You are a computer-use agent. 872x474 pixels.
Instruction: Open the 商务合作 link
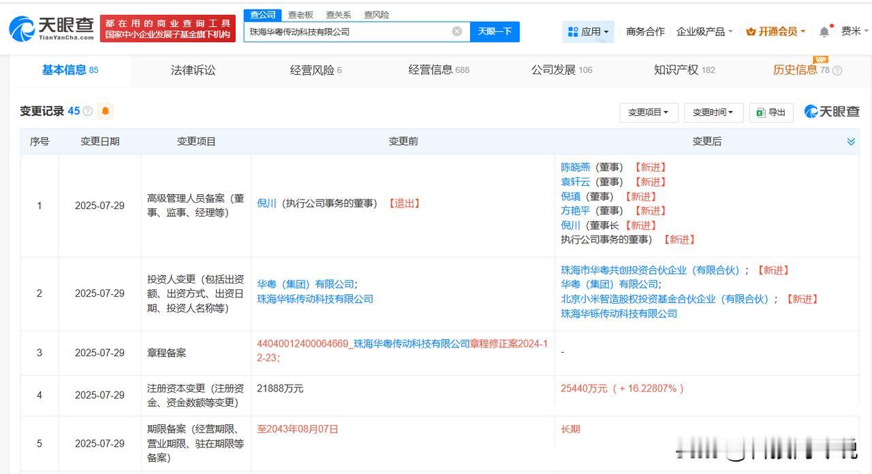coord(645,31)
